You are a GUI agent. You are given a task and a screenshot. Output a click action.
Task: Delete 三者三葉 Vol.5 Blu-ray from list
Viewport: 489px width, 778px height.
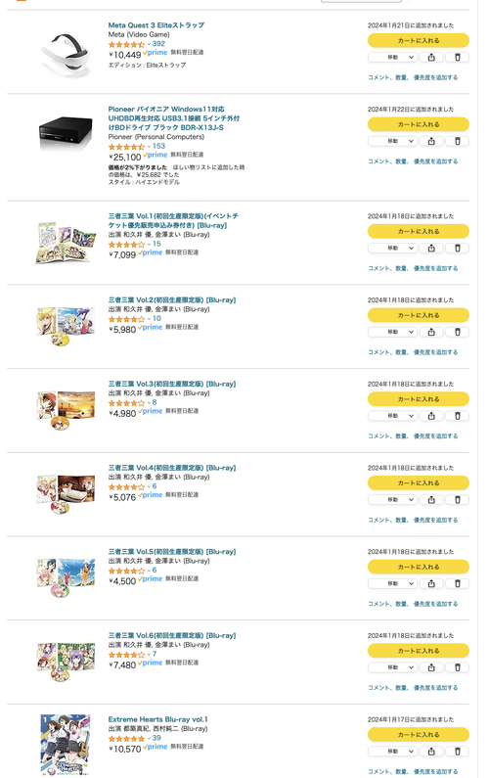(458, 583)
